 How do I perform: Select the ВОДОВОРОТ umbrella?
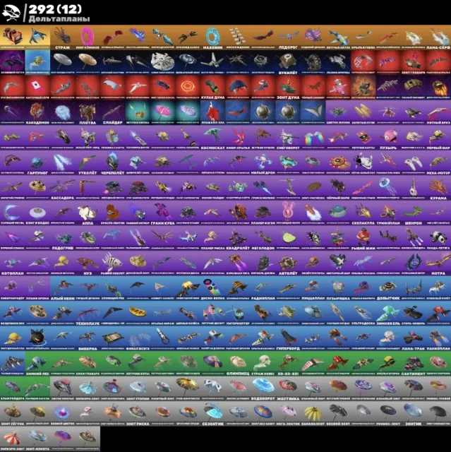[x=263, y=388]
